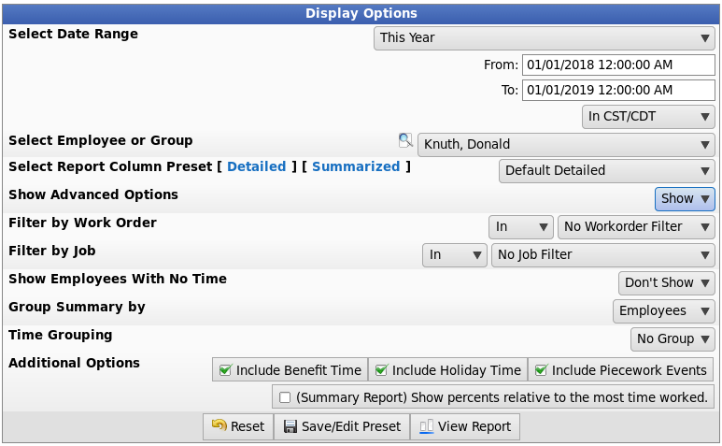Open the No Workorder Filter dropdown
The width and height of the screenshot is (722, 446).
(636, 226)
